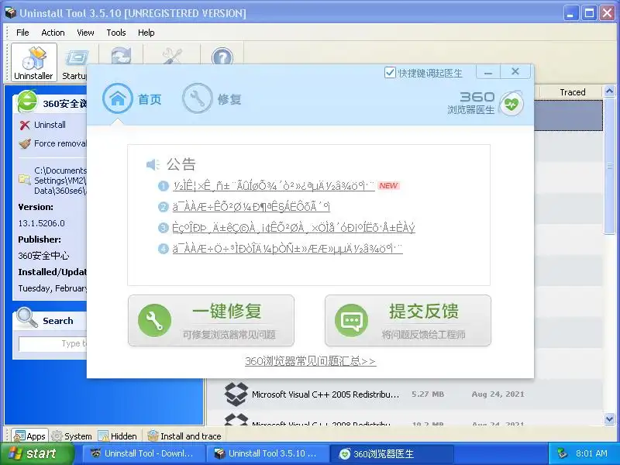This screenshot has width=620, height=465.
Task: Click the 360浏览器医生 heart logo
Action: pyautogui.click(x=511, y=104)
